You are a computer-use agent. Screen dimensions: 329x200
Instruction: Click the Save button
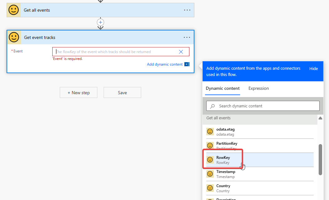[x=122, y=93]
